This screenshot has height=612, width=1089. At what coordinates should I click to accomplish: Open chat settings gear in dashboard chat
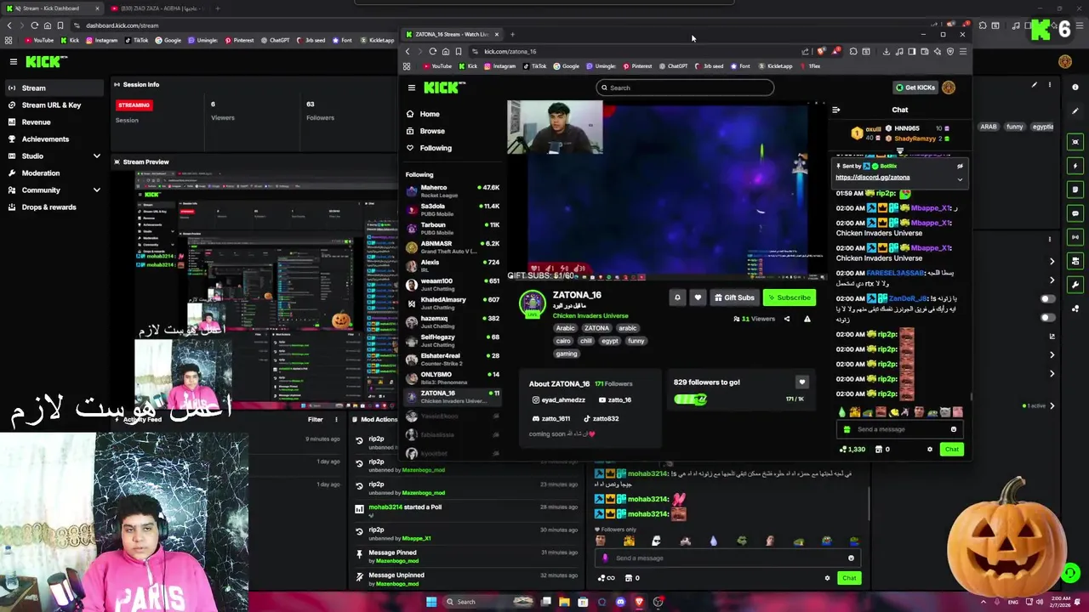tap(827, 578)
